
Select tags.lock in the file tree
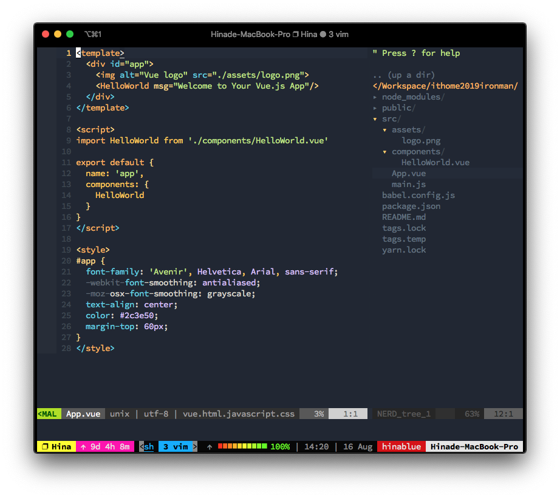click(x=404, y=228)
